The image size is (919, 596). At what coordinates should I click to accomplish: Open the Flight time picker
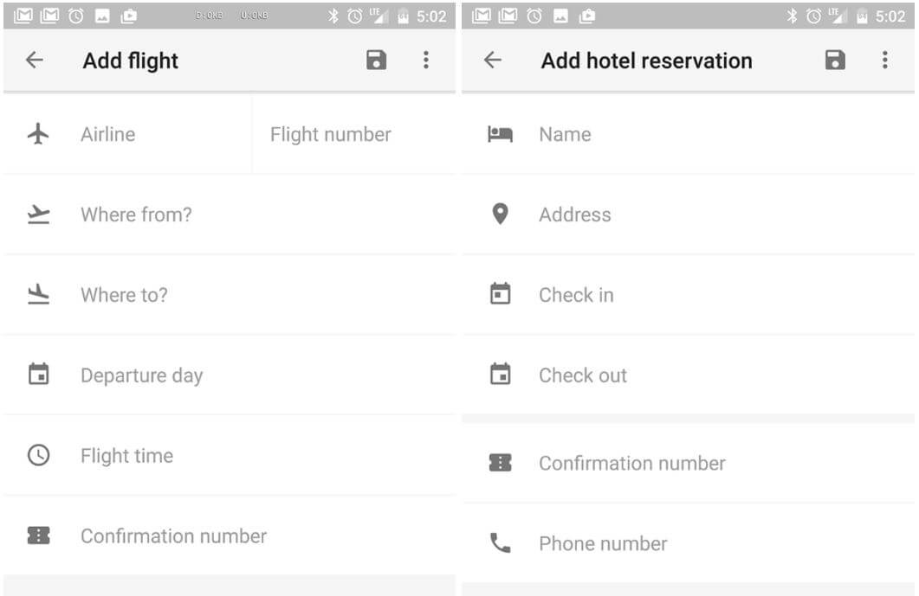(243, 456)
